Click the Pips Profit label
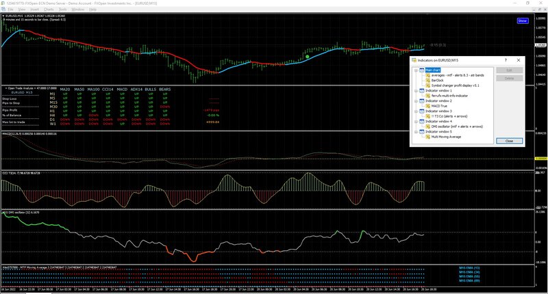 coord(10,110)
